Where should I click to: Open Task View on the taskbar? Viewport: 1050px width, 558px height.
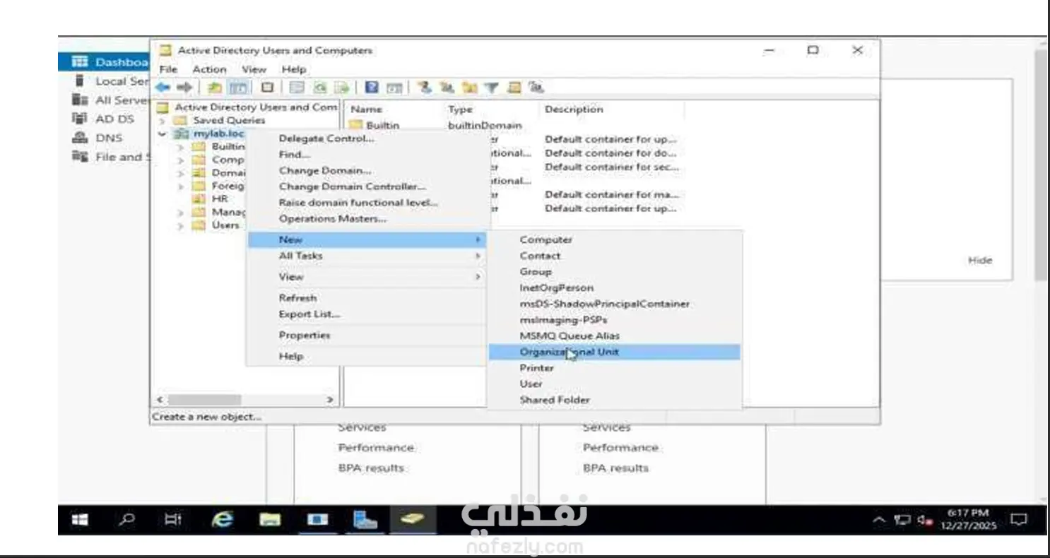(x=172, y=520)
